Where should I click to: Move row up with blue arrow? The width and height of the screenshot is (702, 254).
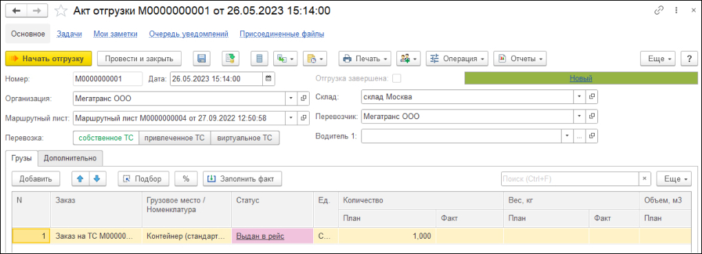pyautogui.click(x=81, y=178)
